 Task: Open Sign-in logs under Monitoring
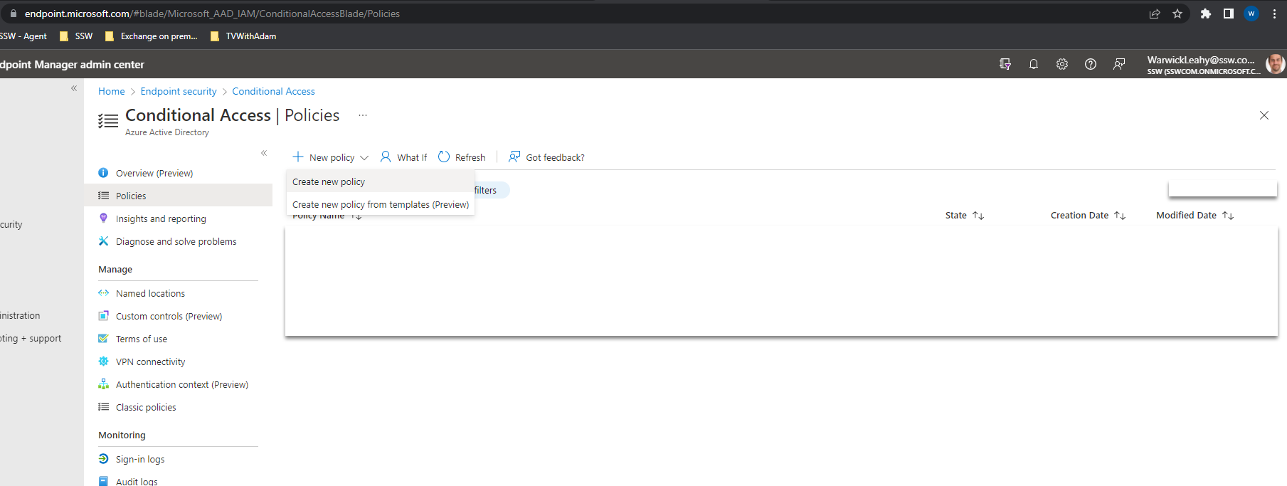140,459
